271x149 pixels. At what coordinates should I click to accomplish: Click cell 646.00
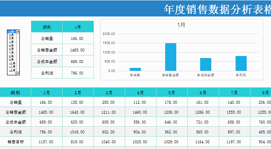172,122
